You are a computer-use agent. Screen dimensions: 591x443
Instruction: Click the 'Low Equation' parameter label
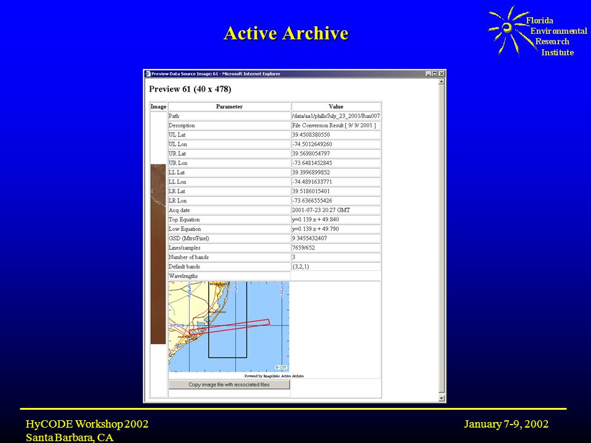(x=185, y=229)
